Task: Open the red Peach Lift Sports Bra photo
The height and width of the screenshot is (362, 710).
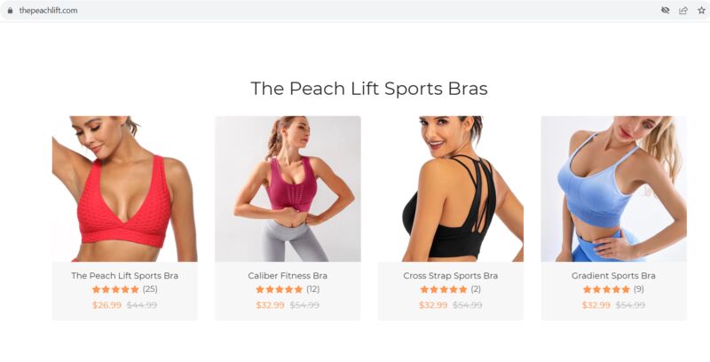Action: click(125, 189)
